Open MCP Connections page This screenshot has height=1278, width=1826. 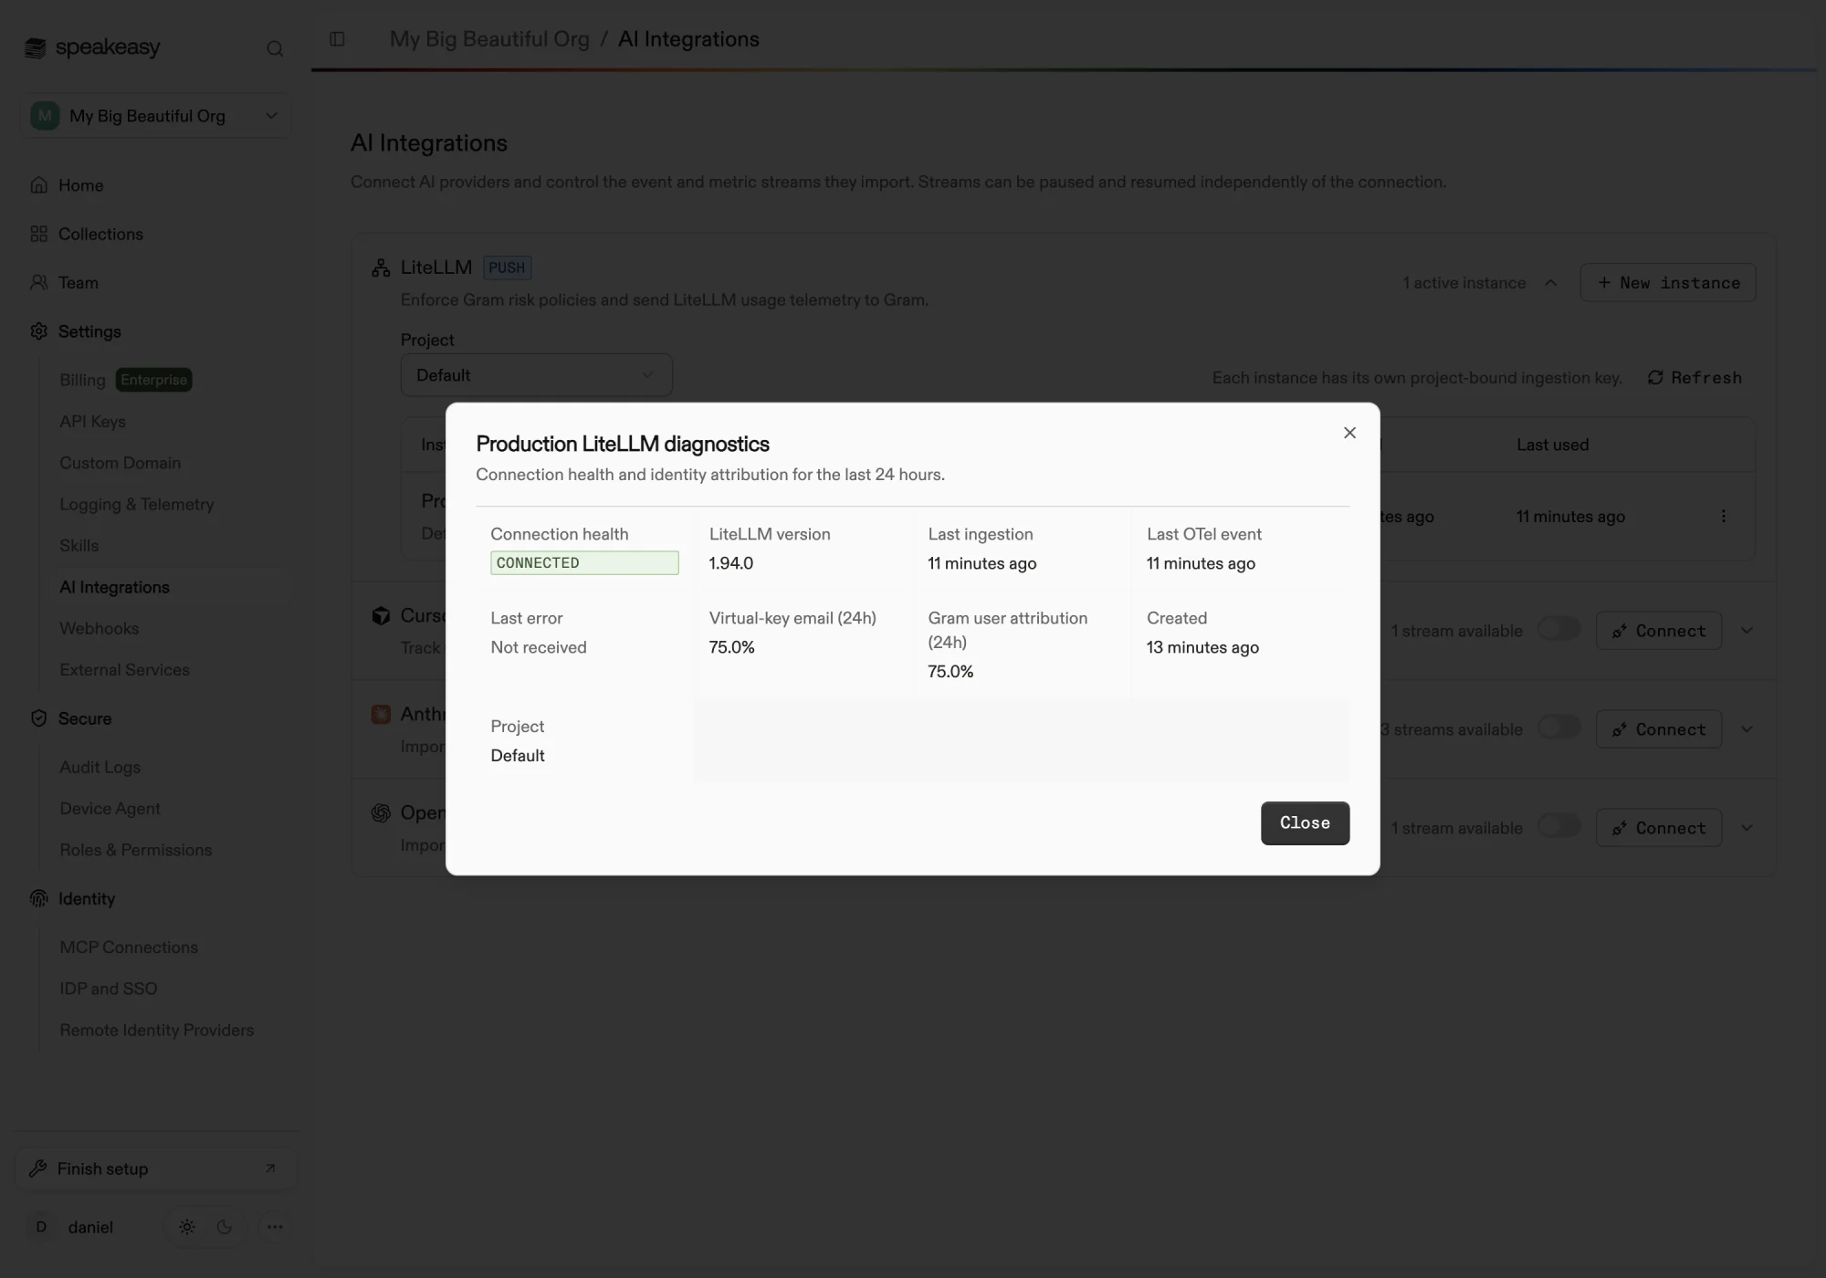pyautogui.click(x=129, y=948)
